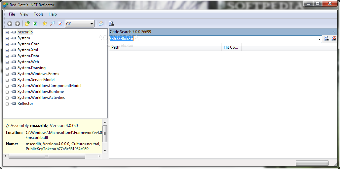Close the Code Search panel
Viewport: 340px width, 169px height.
click(334, 32)
